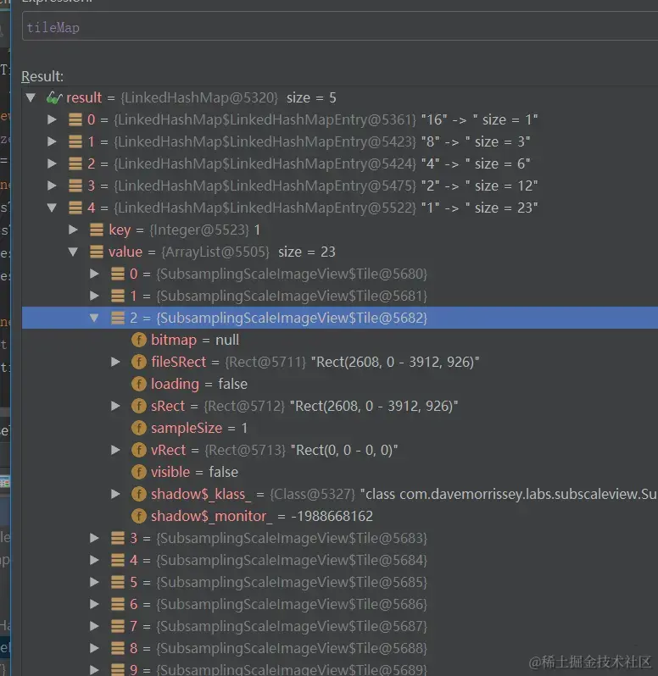Collapse the value ArrayList node

pyautogui.click(x=73, y=252)
